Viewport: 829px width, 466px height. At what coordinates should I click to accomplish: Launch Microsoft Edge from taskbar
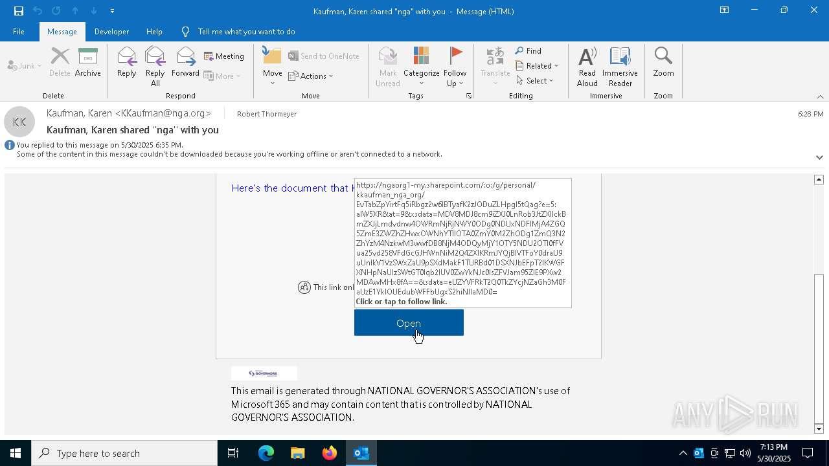point(266,453)
